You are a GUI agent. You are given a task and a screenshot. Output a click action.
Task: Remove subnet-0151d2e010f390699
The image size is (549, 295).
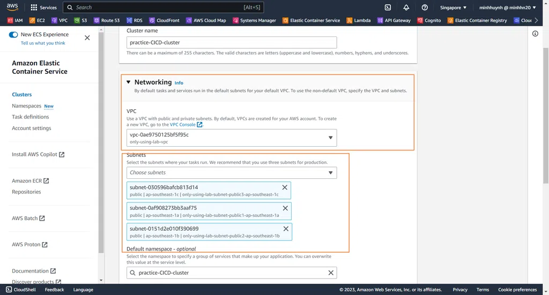286,229
